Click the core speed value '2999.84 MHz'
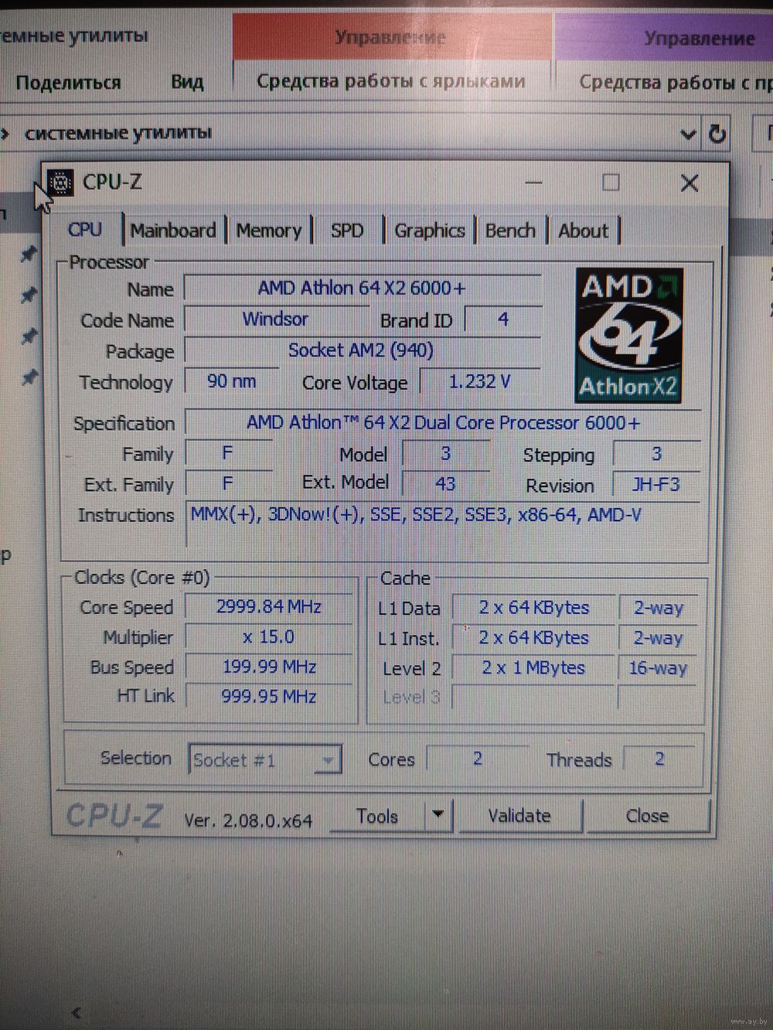 point(268,607)
